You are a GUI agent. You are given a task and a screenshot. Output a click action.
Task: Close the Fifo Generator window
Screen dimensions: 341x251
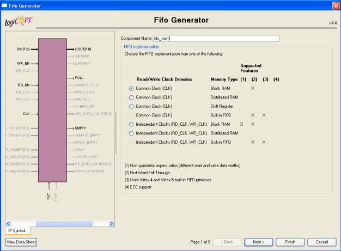tap(336, 4)
